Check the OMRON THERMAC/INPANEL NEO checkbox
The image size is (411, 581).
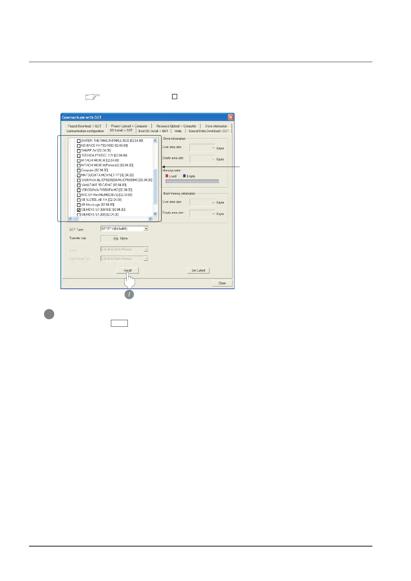pos(79,141)
